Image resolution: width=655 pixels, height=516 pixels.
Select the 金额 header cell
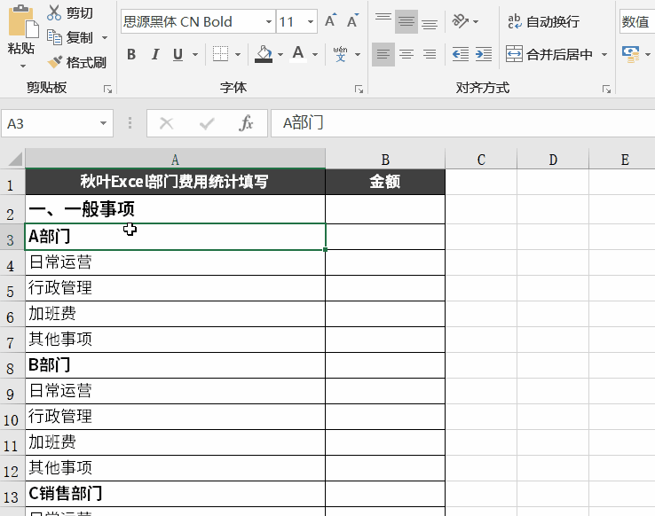(x=385, y=182)
